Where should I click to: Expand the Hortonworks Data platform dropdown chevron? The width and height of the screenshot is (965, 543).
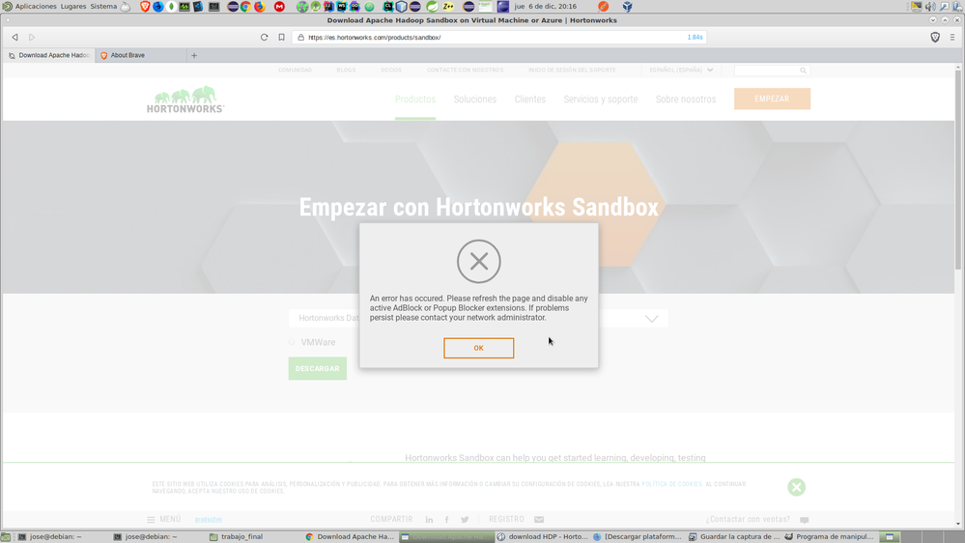(652, 318)
